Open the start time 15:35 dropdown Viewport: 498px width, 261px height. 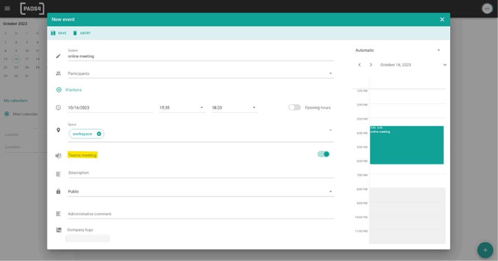[182, 108]
